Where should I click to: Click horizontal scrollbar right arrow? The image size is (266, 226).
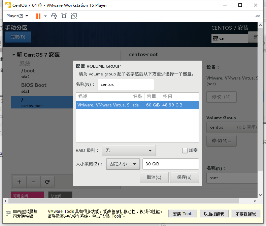255,201
